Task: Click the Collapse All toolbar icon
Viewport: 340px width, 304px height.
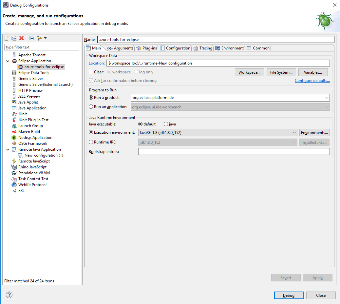Action: (32, 38)
